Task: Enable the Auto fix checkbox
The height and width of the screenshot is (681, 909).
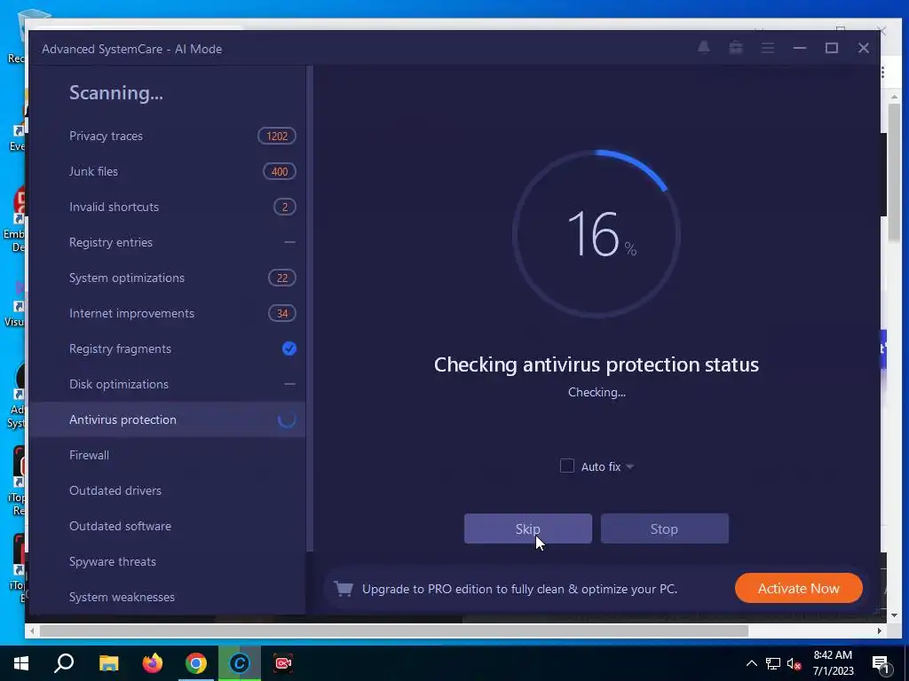Action: pyautogui.click(x=567, y=466)
